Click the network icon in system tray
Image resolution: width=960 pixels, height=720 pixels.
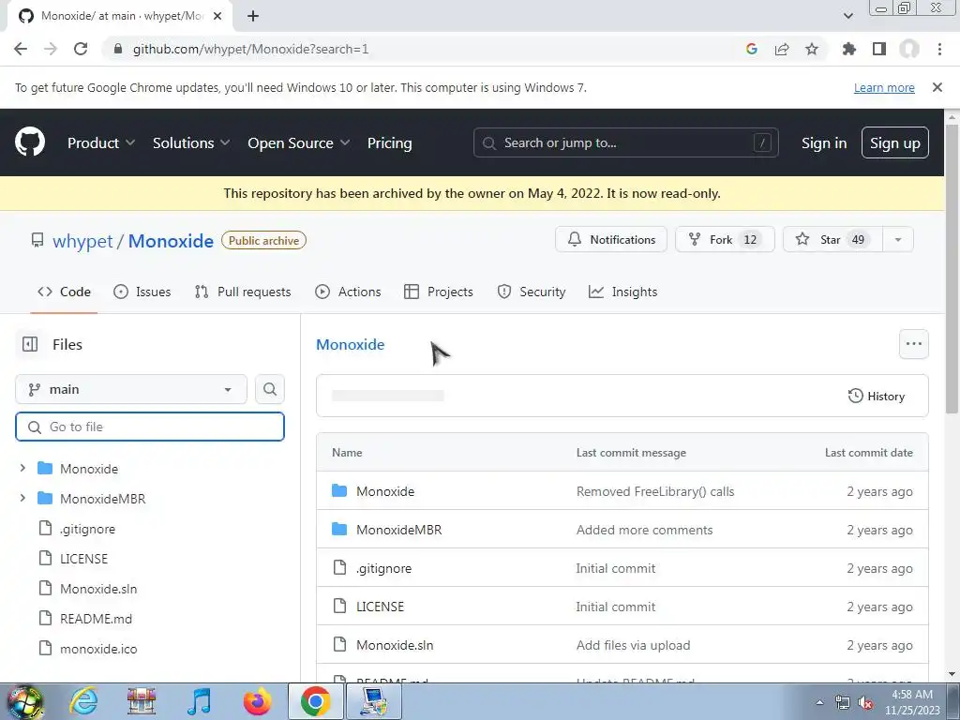point(843,703)
